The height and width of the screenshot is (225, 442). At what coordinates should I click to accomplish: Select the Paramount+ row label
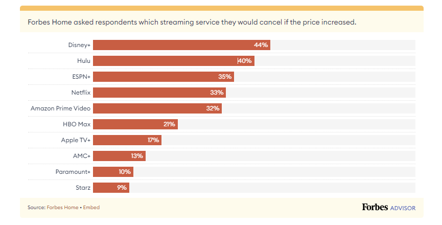(x=73, y=172)
